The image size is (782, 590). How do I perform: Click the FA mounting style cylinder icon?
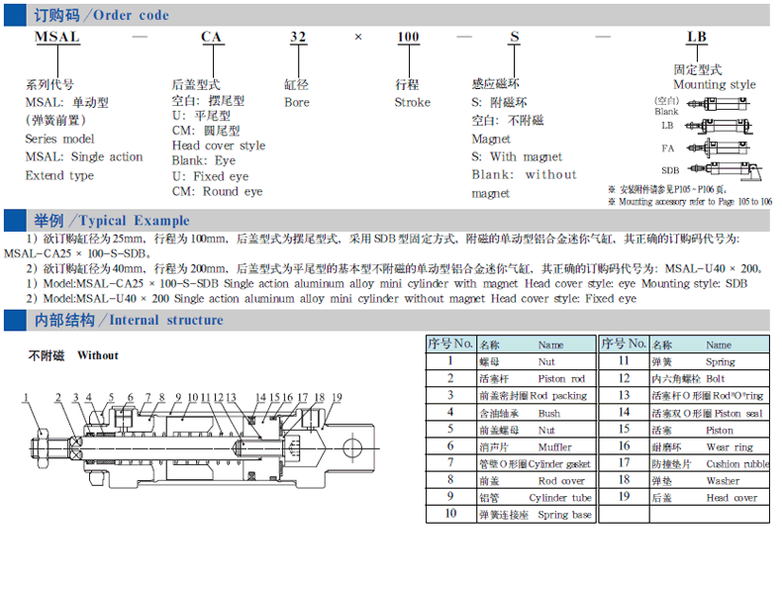719,147
